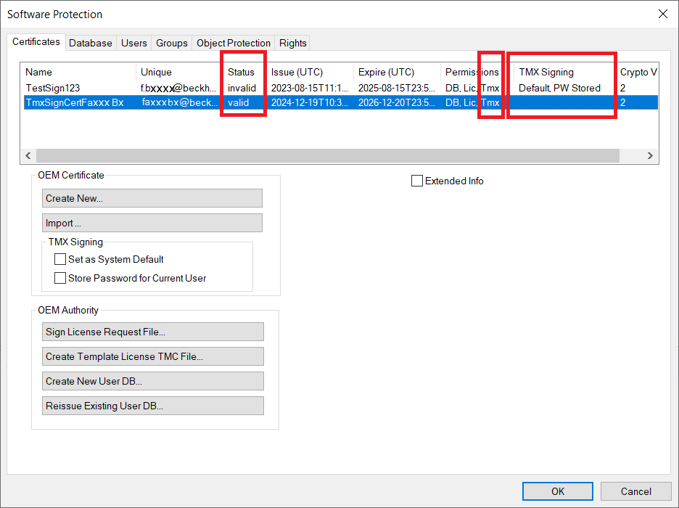Click the 'valid' status cell
Viewport: 679px width, 508px height.
pos(238,102)
